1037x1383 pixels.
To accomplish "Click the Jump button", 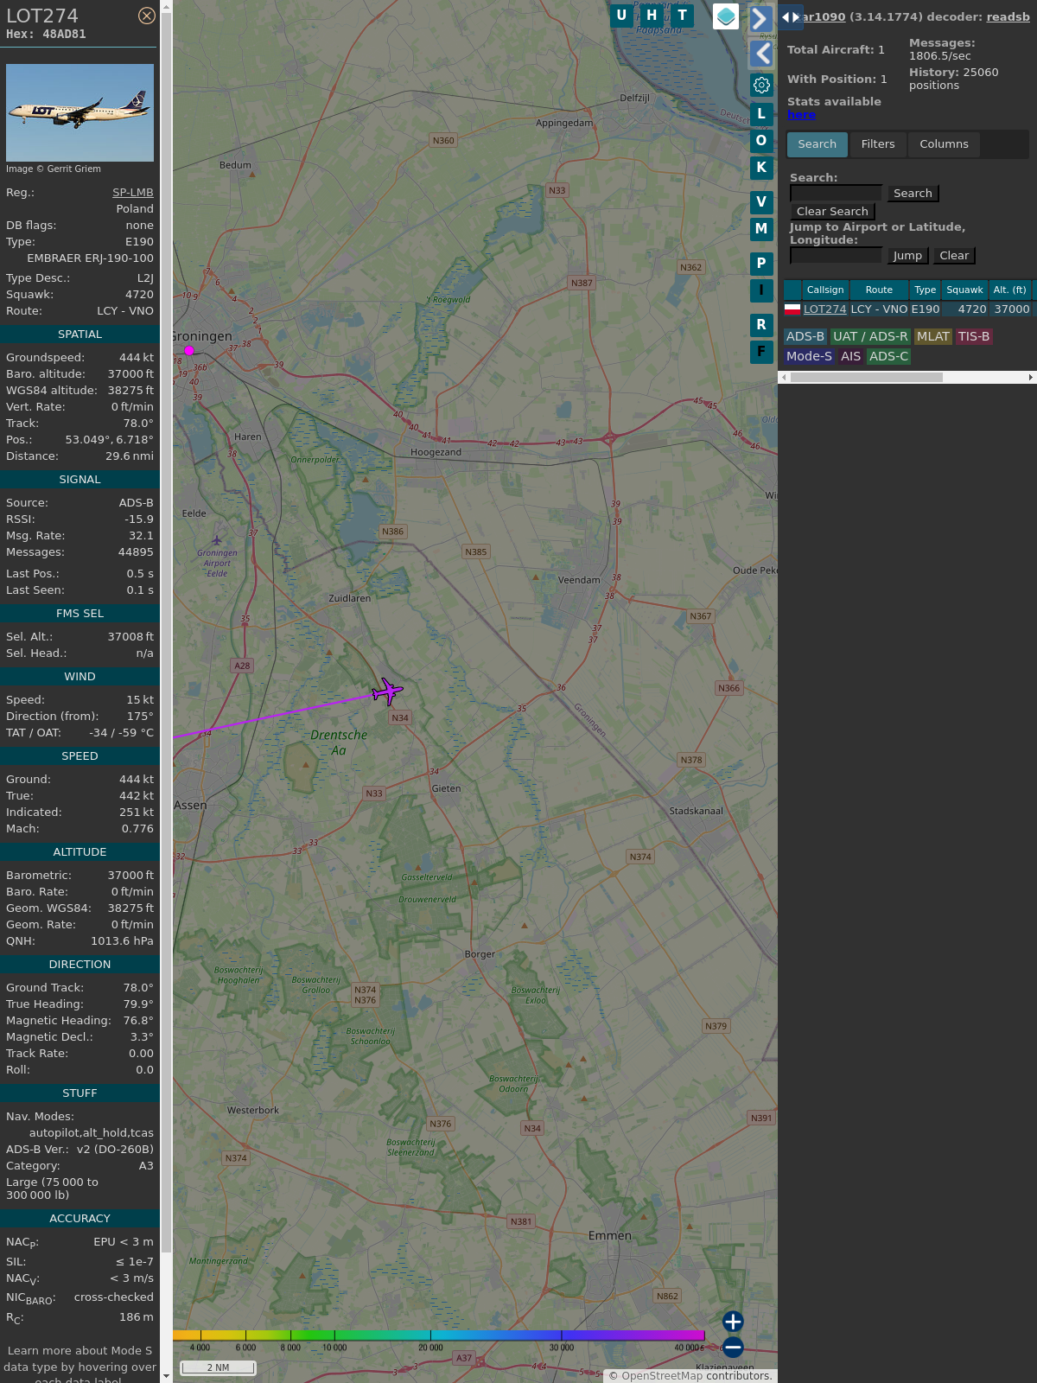I will click(x=907, y=256).
